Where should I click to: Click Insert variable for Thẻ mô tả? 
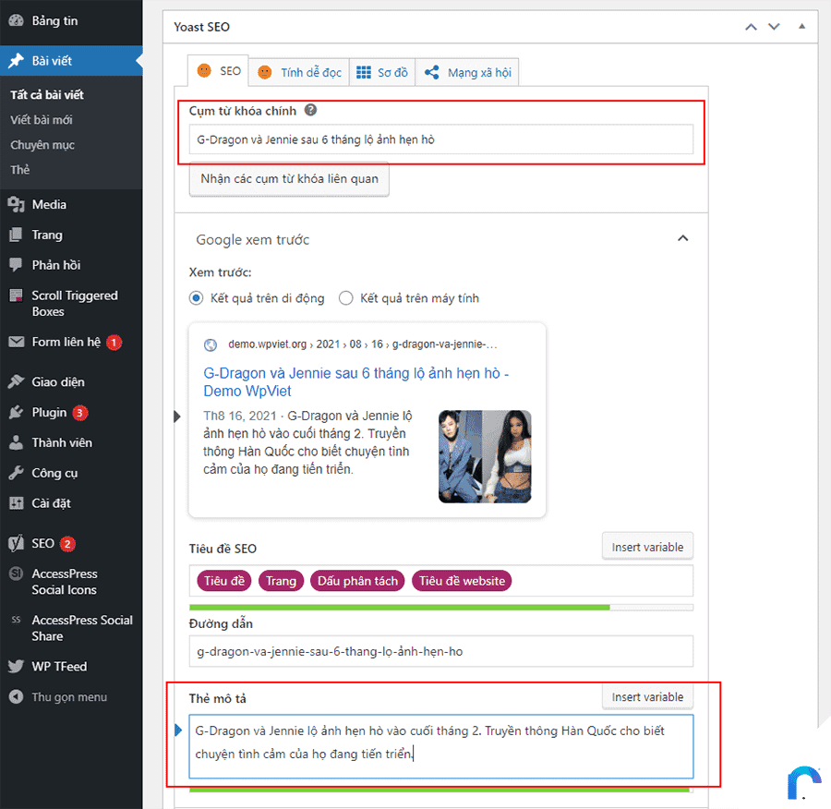(x=647, y=696)
